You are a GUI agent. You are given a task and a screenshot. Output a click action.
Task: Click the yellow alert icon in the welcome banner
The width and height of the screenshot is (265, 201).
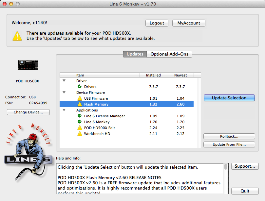(17, 36)
